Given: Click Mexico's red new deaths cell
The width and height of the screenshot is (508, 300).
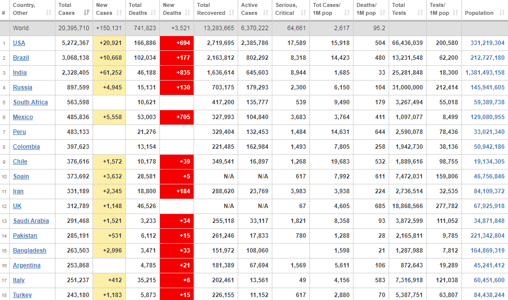Looking at the screenshot, I should (176, 117).
